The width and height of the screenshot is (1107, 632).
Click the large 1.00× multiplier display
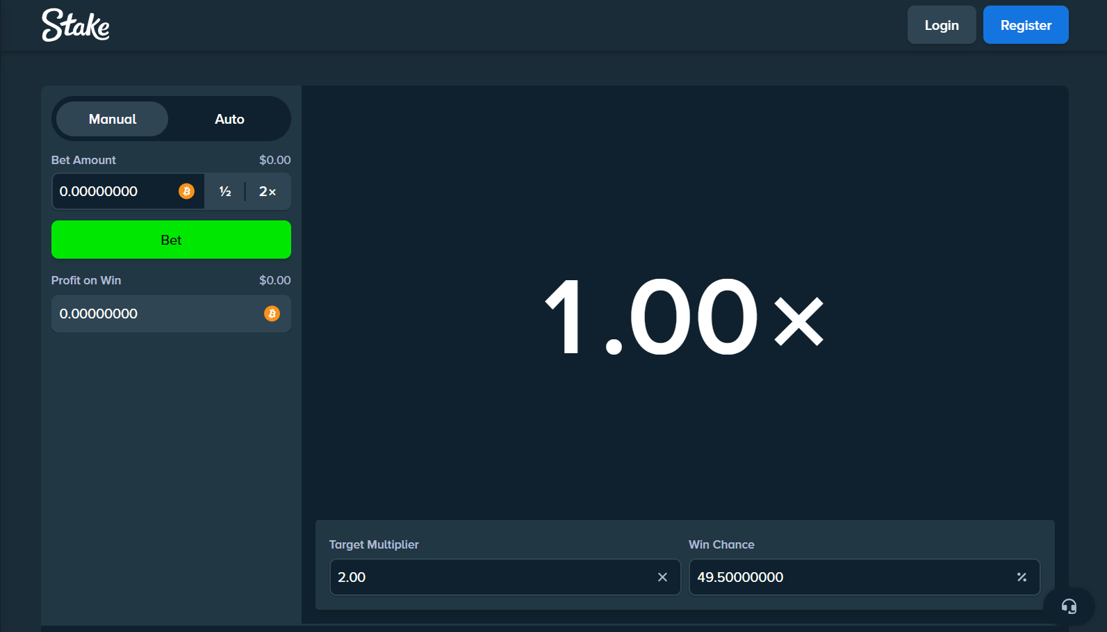pos(684,316)
